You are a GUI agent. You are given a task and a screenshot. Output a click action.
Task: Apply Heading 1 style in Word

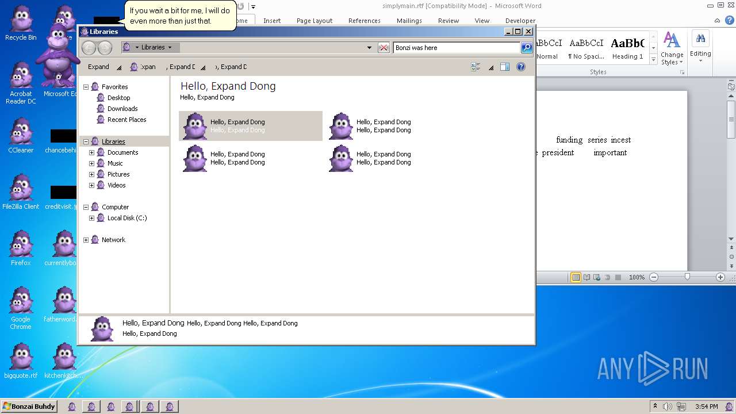(x=628, y=48)
